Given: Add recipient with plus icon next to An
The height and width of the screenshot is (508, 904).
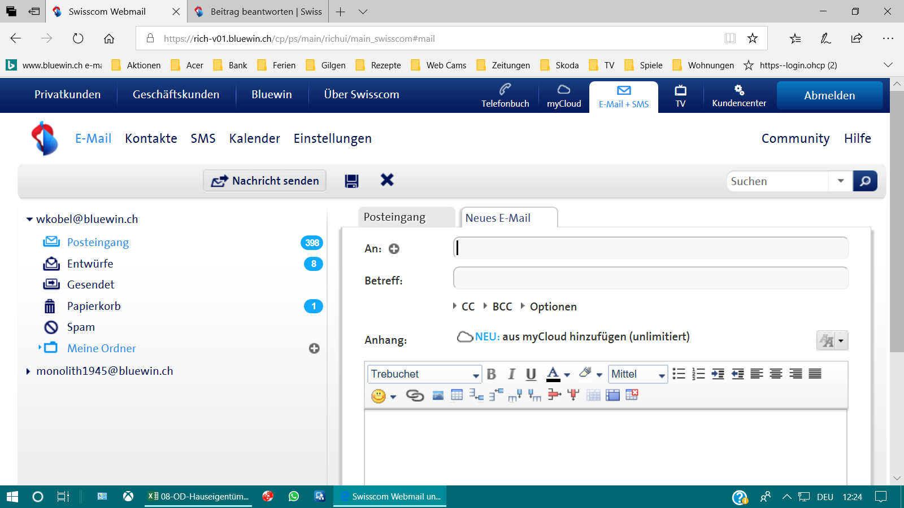Looking at the screenshot, I should pos(394,249).
